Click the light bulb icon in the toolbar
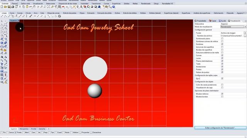Screen dimensions: 247x138 click(78, 7)
